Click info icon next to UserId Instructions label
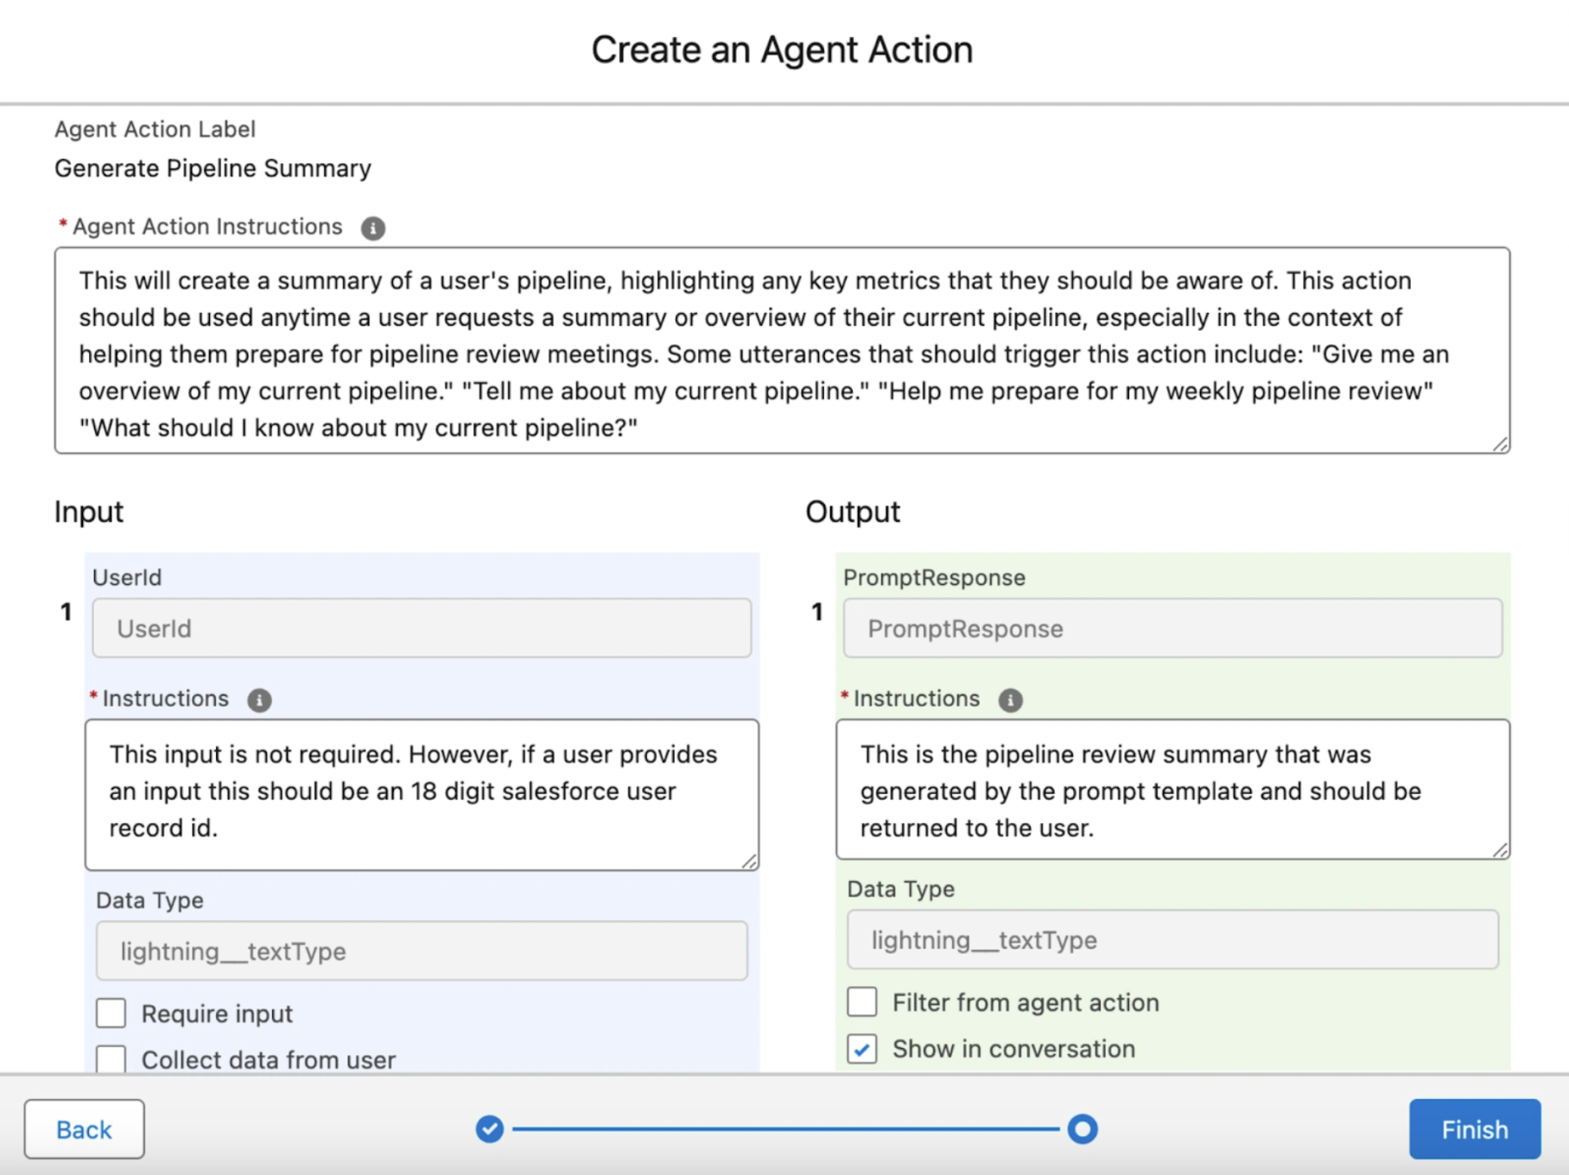The width and height of the screenshot is (1569, 1175). click(259, 700)
